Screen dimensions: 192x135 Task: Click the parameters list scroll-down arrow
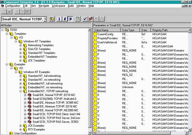[x=189, y=130]
